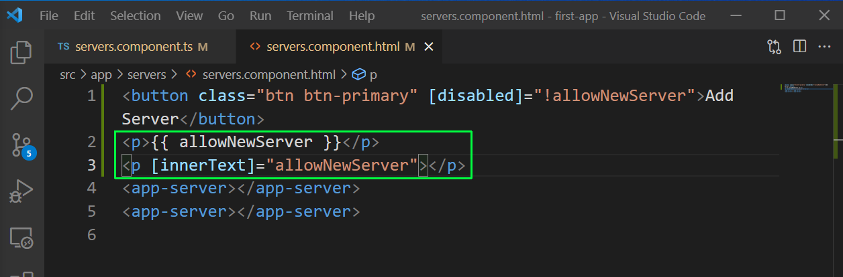Screen dimensions: 843x277
Task: Click line number 3 in the gutter
Action: point(92,165)
